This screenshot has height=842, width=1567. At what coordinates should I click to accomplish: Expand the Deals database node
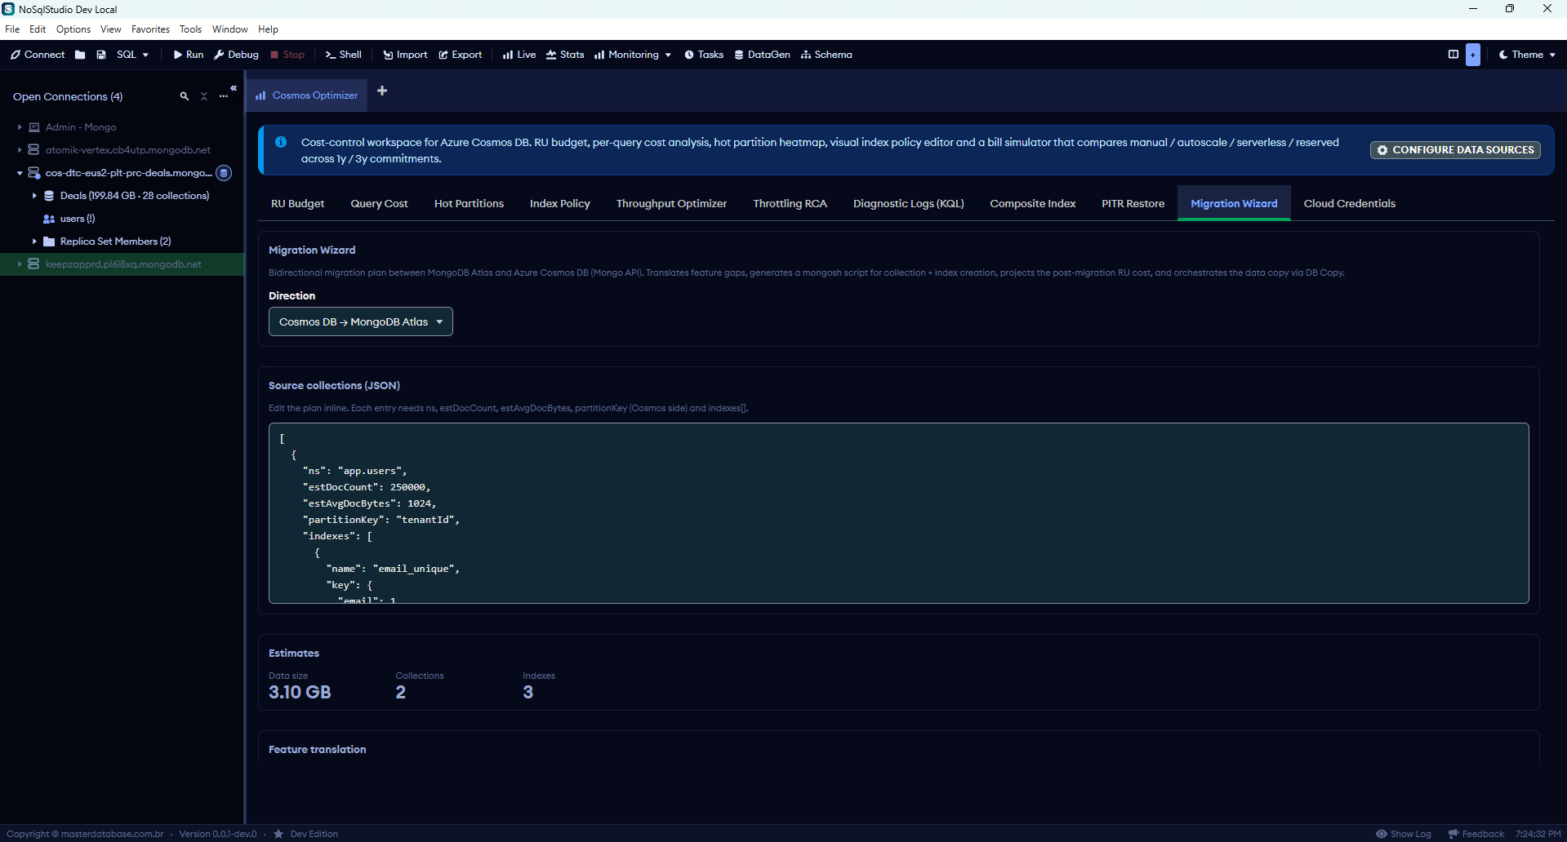34,196
